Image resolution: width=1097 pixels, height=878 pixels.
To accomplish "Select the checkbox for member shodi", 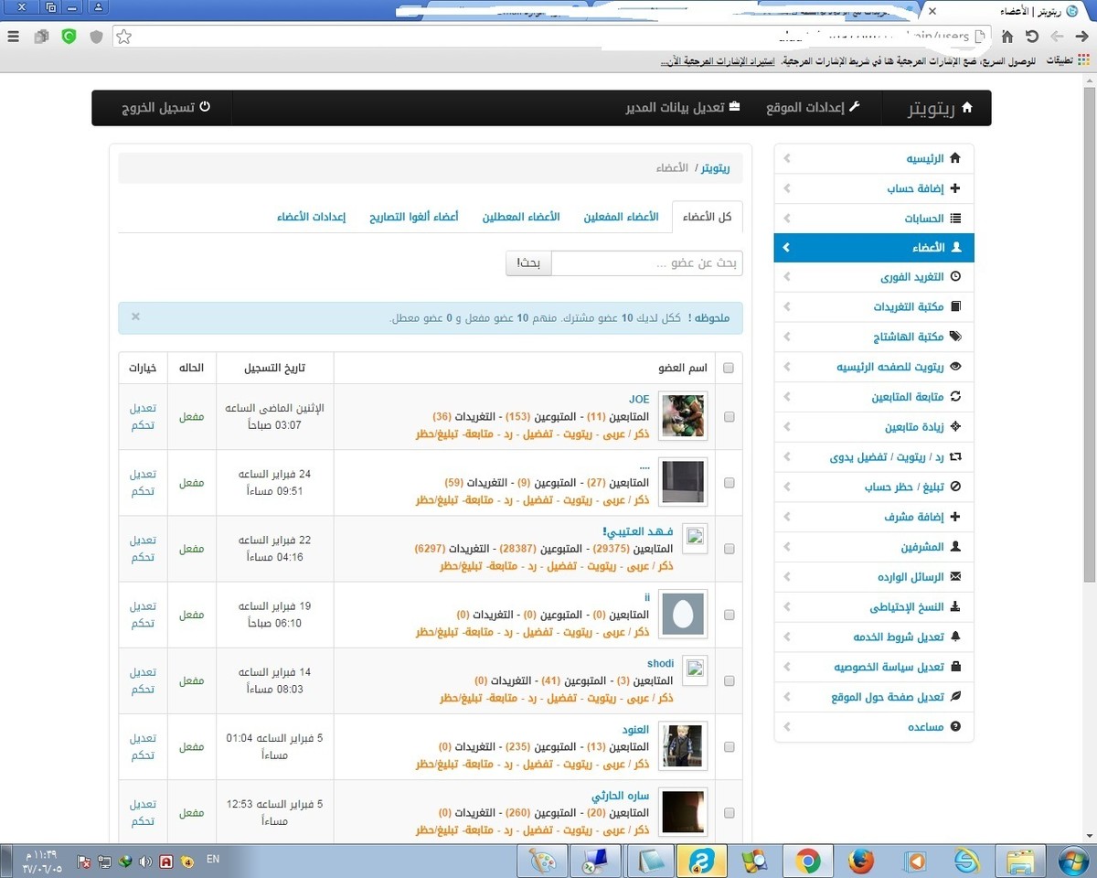I will click(x=729, y=681).
